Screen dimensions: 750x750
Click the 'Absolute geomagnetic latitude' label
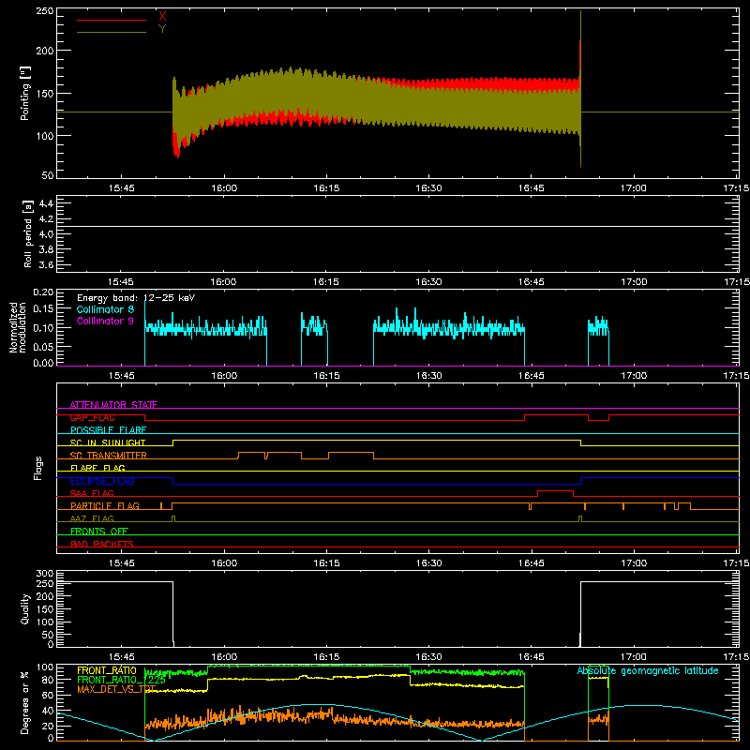pyautogui.click(x=648, y=670)
